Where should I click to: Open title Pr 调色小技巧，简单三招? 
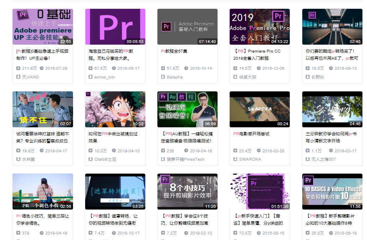[x=43, y=220]
